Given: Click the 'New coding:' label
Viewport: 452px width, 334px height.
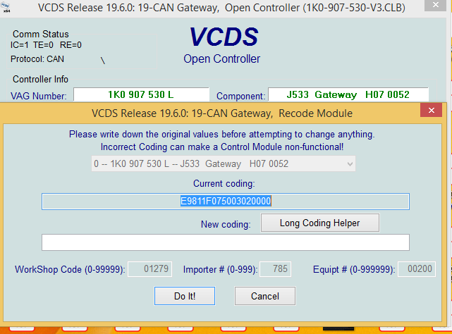Looking at the screenshot, I should point(226,224).
